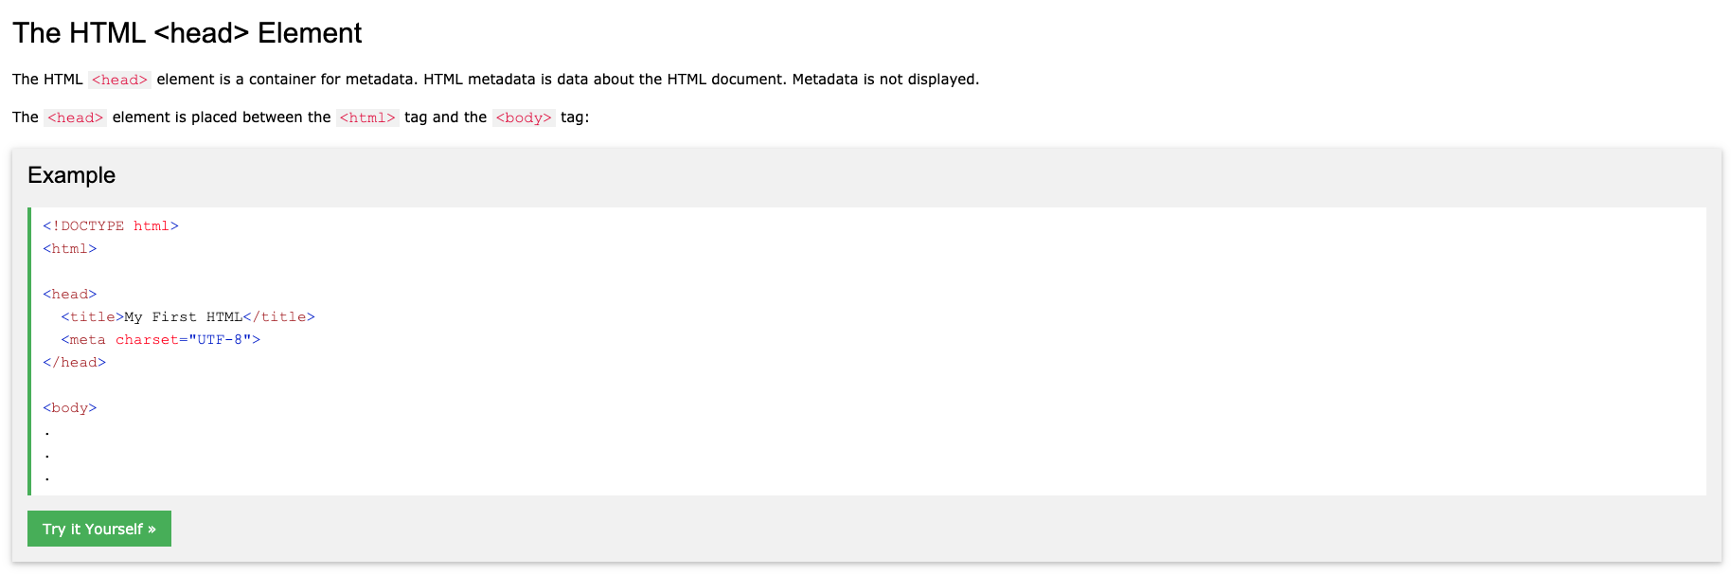Click the "Metadata is not displayed" sentence

click(885, 80)
